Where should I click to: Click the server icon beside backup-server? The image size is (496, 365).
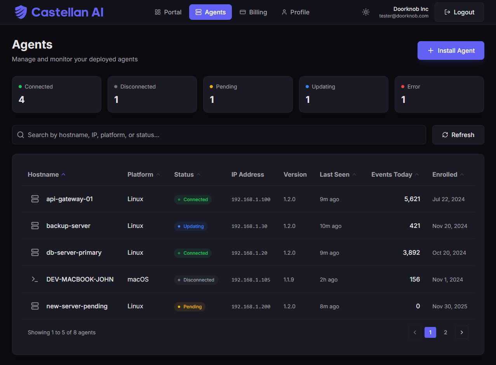coord(35,226)
